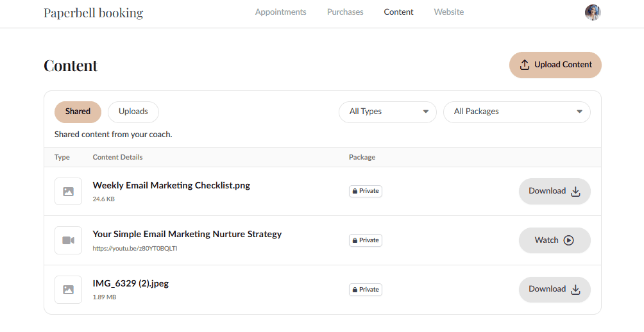This screenshot has width=644, height=332.
Task: Open the youtu.be video link
Action: 135,248
